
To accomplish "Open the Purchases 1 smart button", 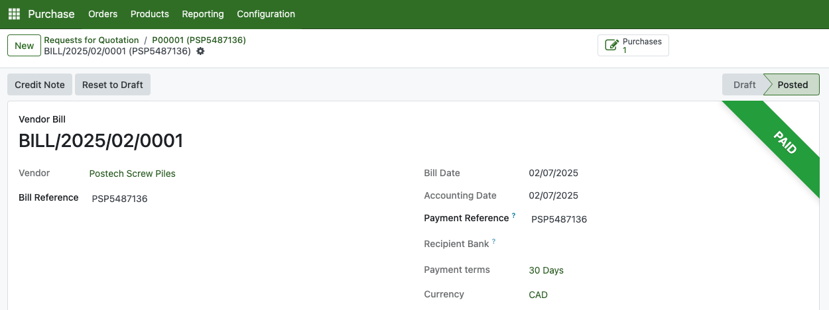I will point(633,46).
